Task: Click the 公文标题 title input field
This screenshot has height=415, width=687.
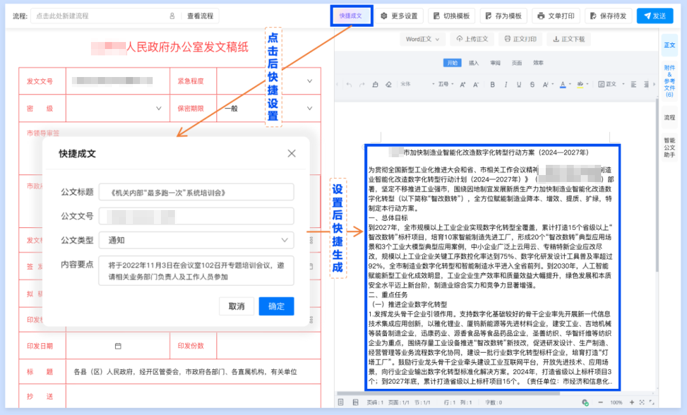Action: tap(196, 190)
